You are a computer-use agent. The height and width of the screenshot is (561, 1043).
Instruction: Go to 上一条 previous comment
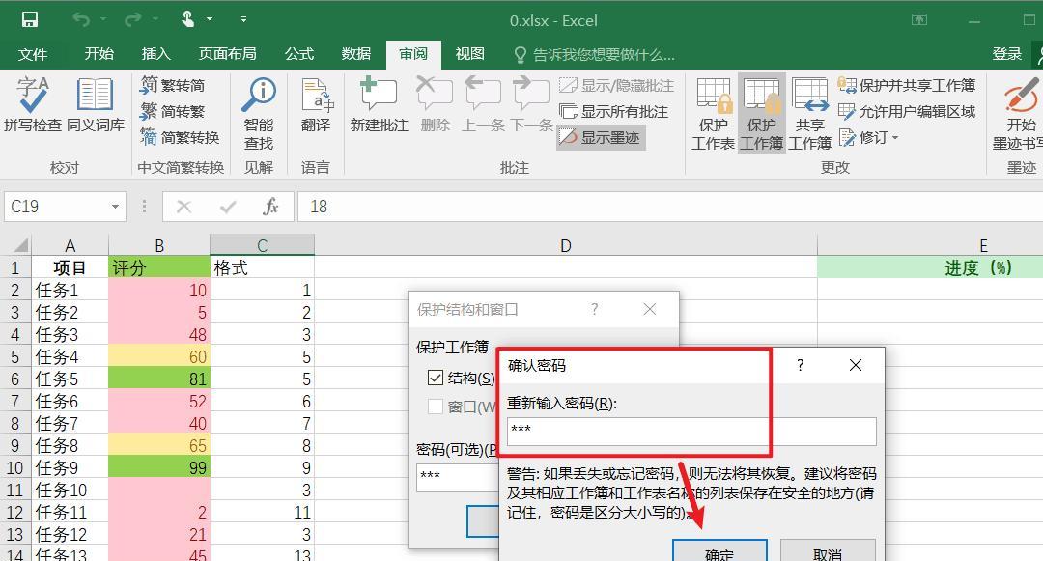point(483,104)
